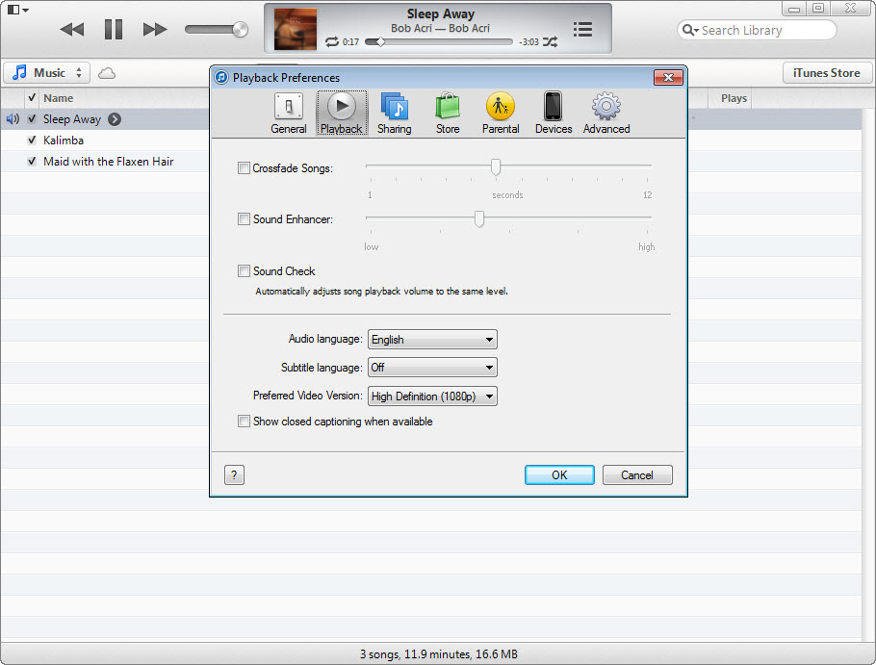
Task: Toggle shuffle icon
Action: pos(551,42)
